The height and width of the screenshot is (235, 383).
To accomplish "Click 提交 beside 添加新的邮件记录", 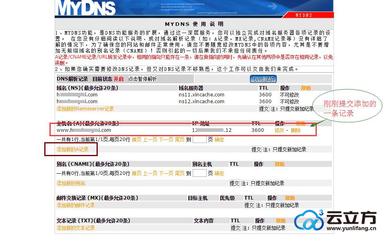I will pos(249,205).
